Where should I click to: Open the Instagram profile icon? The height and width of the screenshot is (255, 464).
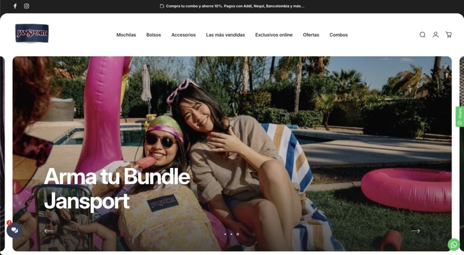[x=26, y=6]
